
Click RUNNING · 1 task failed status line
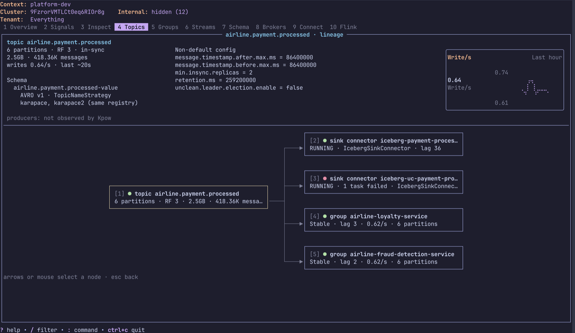(384, 186)
